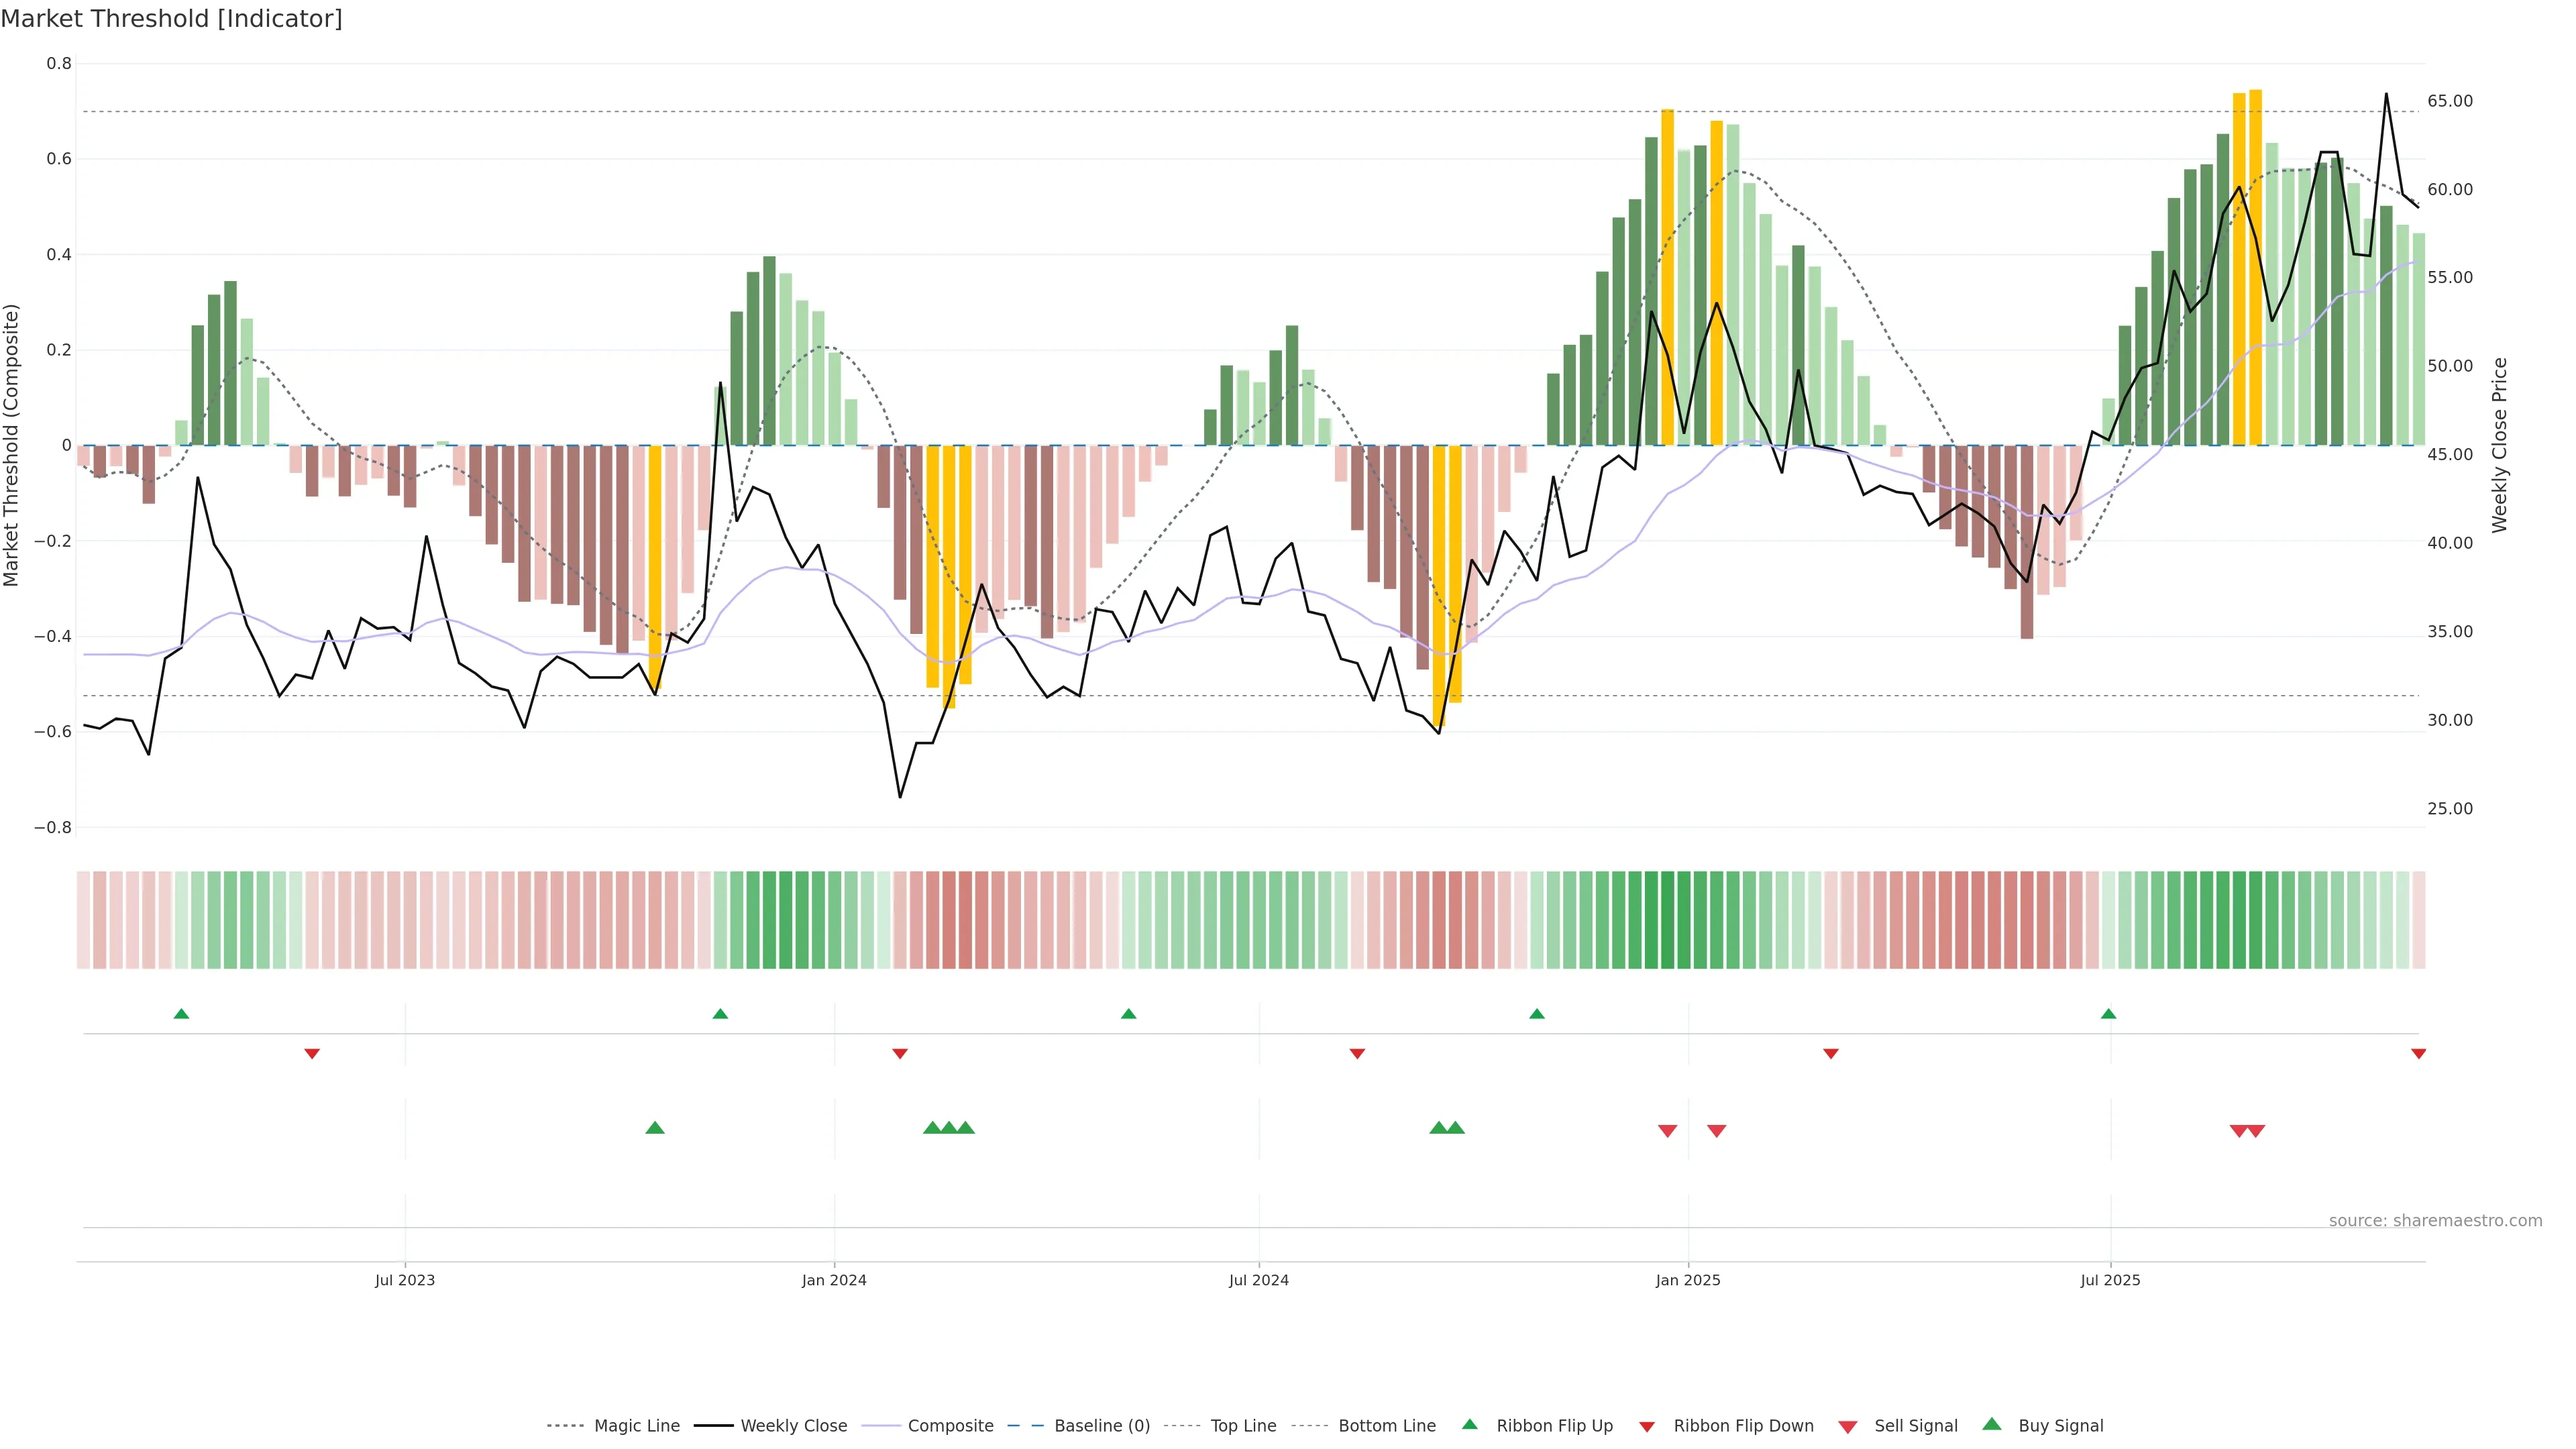Click the source: sharemaestro.com text

coord(2435,1220)
